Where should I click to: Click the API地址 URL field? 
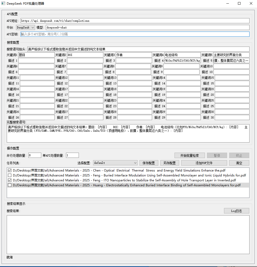tap(135, 21)
